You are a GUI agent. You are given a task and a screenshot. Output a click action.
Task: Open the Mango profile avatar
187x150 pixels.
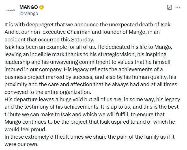11,10
